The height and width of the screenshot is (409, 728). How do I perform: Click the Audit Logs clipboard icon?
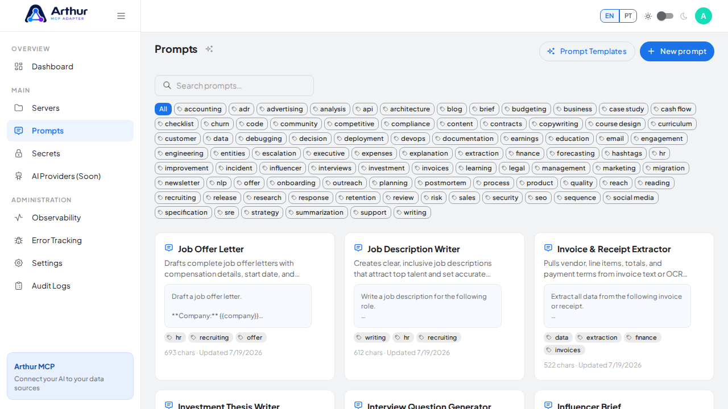19,286
